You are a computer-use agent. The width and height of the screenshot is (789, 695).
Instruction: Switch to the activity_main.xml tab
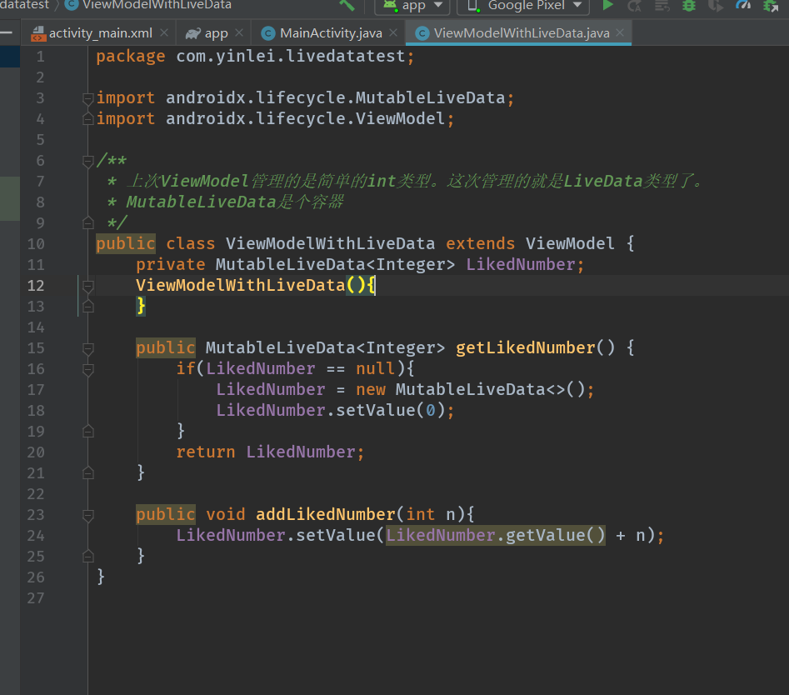click(100, 32)
